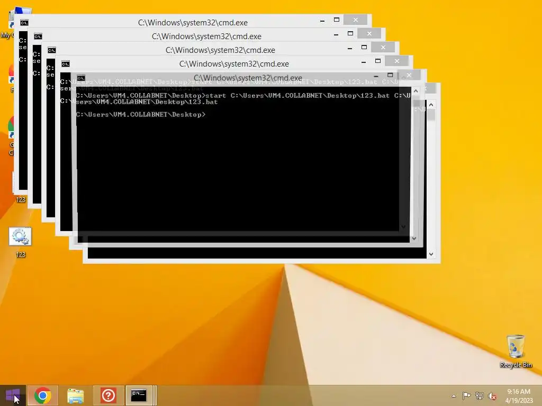Minimize the fourth cmd.exe window
This screenshot has height=406, width=542.
364,62
